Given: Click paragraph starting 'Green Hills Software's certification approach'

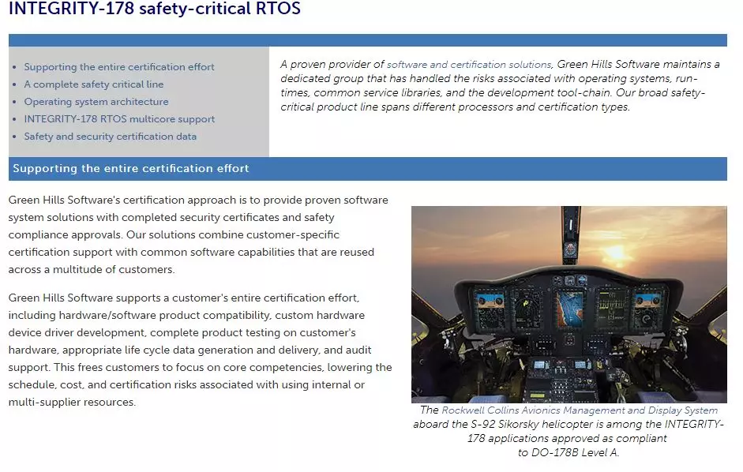Looking at the screenshot, I should [198, 234].
